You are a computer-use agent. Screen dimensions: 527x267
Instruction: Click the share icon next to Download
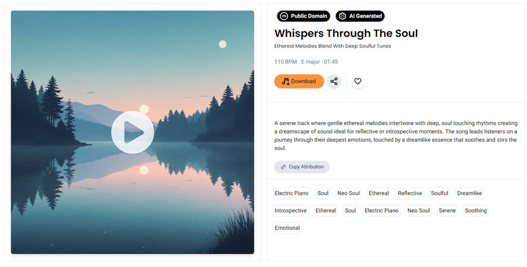pos(334,81)
